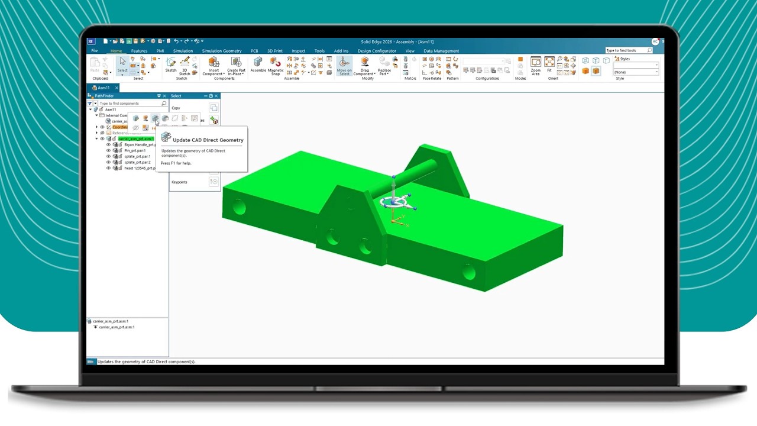Switch to the Inspect ribbon tab
Viewport: 757px width, 426px height.
point(298,51)
